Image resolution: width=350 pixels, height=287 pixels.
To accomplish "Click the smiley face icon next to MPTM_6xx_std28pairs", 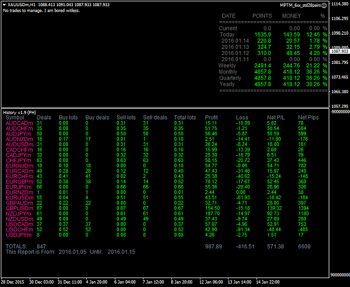I will click(x=324, y=6).
